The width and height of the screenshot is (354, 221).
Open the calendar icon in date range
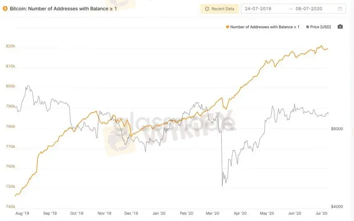pyautogui.click(x=340, y=9)
